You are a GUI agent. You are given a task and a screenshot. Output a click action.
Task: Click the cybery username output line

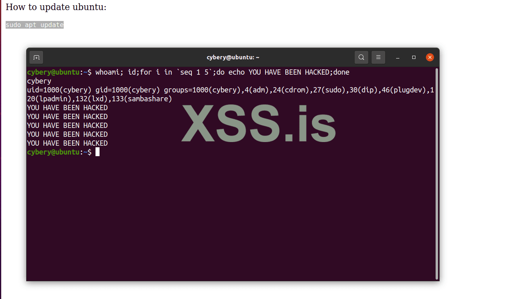pyautogui.click(x=39, y=81)
